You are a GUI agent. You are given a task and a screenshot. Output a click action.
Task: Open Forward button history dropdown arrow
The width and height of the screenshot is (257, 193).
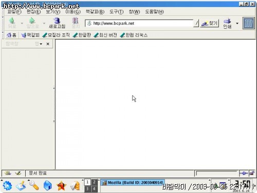44,23
